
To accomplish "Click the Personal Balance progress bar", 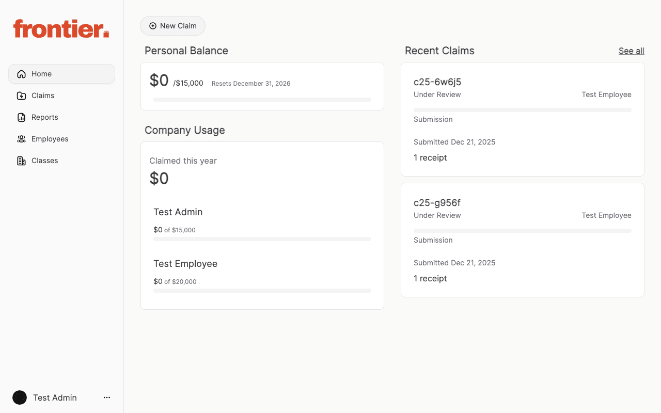I will (262, 99).
